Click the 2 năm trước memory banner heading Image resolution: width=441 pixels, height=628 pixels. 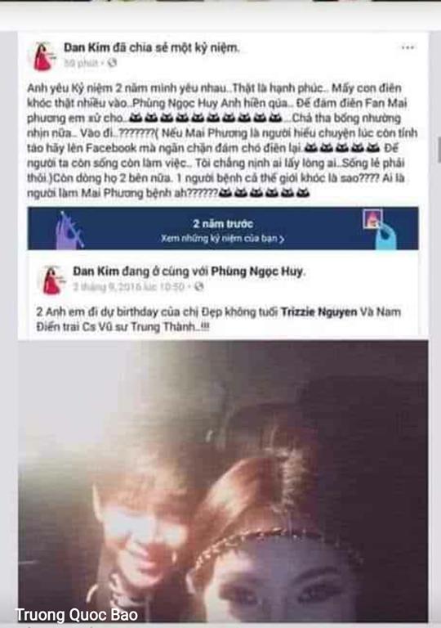pos(223,223)
